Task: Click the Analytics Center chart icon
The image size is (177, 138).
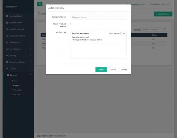Action: click(7, 29)
